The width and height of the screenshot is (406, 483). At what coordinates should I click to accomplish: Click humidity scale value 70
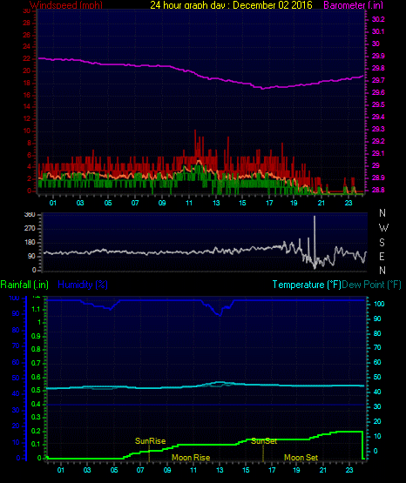coord(16,345)
